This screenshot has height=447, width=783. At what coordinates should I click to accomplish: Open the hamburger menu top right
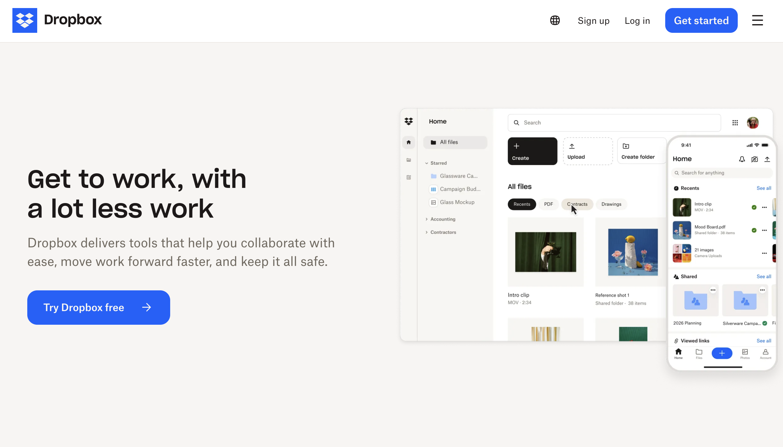pyautogui.click(x=757, y=20)
